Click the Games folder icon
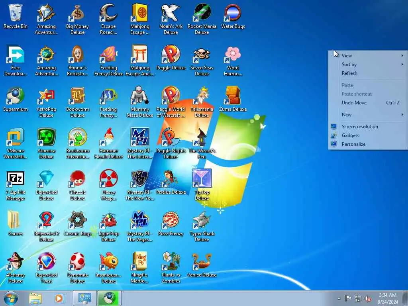The height and width of the screenshot is (306, 408). (x=16, y=223)
